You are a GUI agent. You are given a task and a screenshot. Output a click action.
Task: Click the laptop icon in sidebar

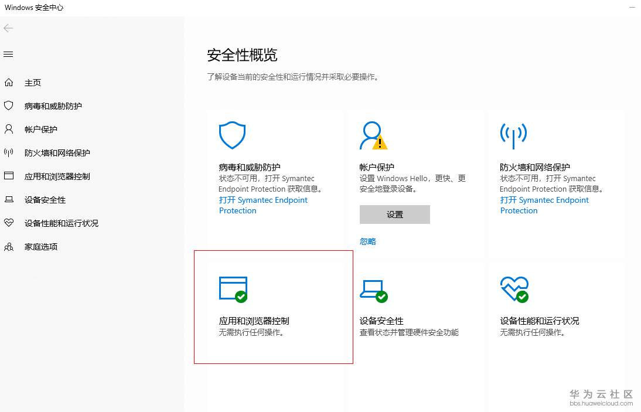tap(9, 199)
